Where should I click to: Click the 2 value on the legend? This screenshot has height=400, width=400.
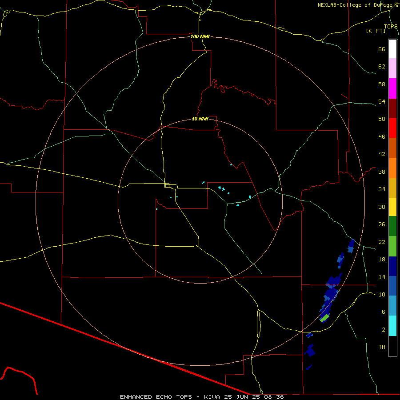384,329
